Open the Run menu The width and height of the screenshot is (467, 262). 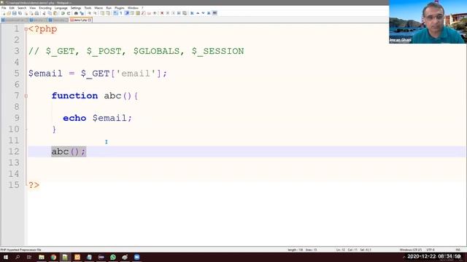point(109,8)
